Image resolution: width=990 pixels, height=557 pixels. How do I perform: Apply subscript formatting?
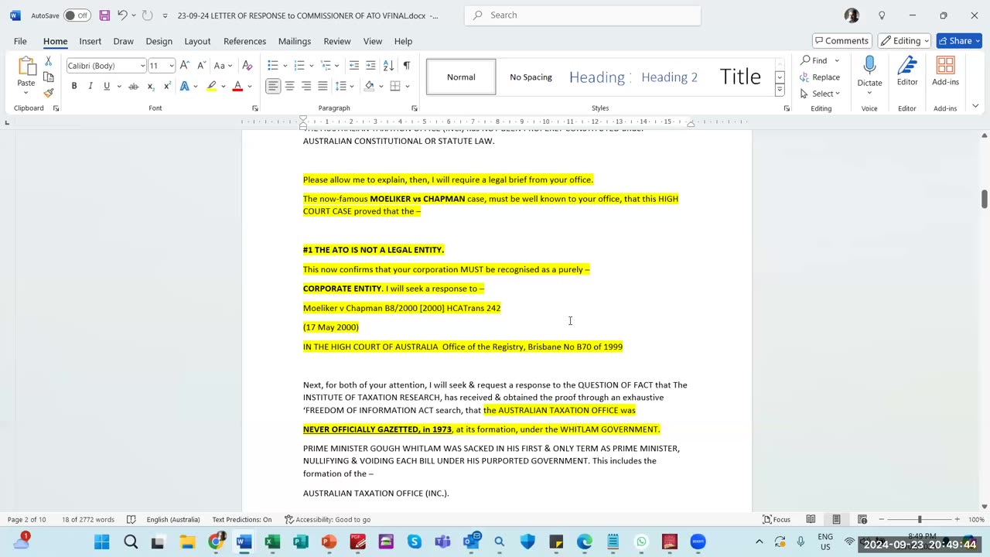[x=151, y=86]
